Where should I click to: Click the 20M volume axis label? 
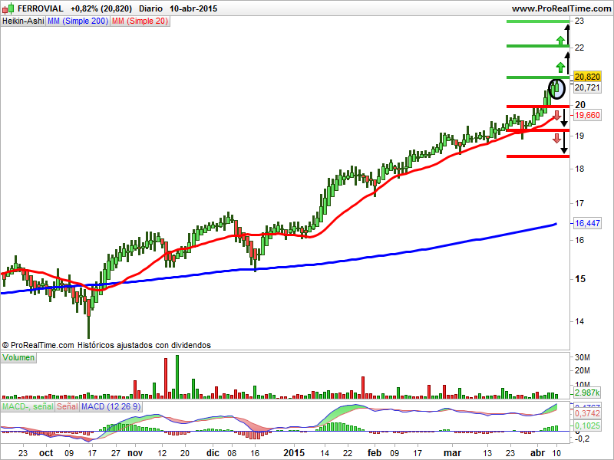pyautogui.click(x=583, y=370)
